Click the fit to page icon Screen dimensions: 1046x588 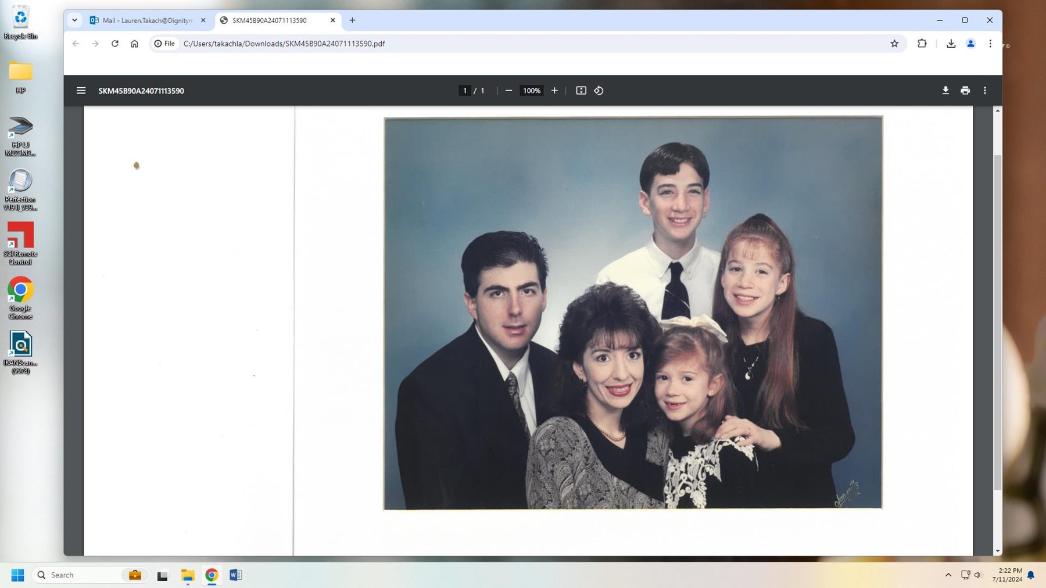coord(581,91)
